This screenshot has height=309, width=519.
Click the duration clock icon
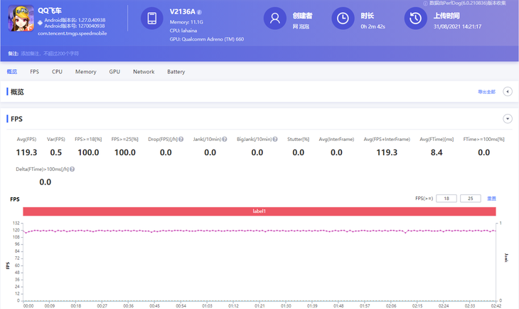pyautogui.click(x=343, y=19)
